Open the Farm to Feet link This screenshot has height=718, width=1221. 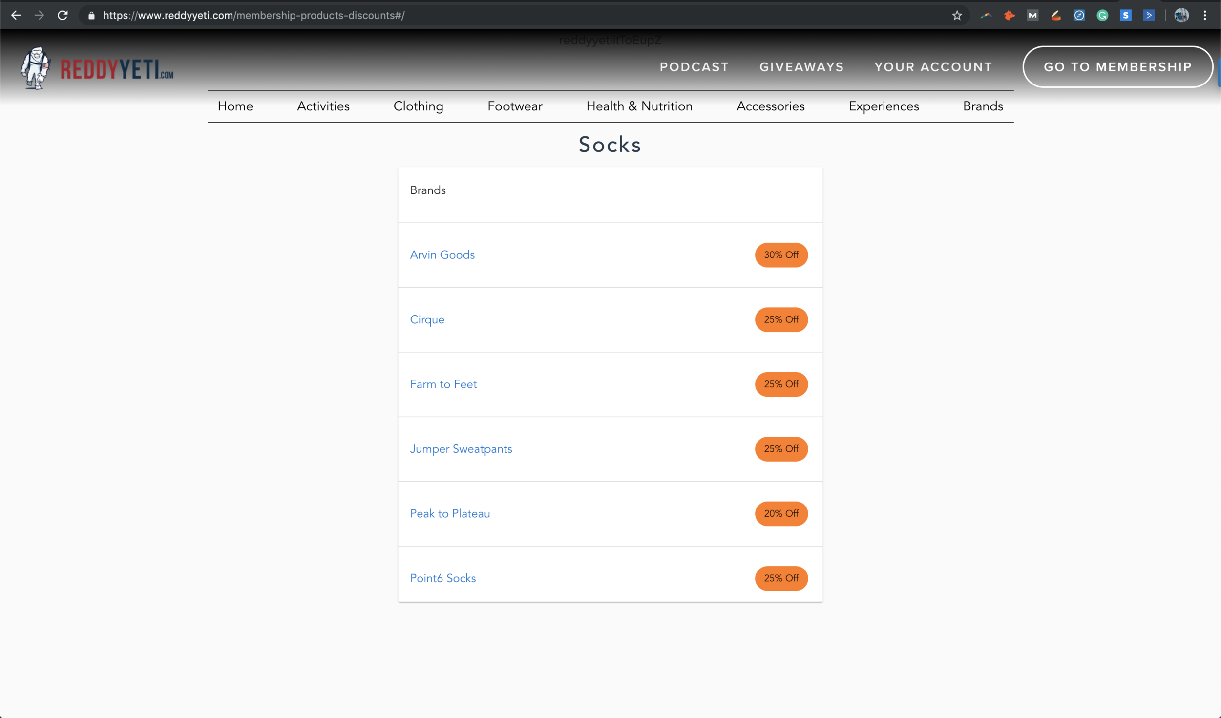(443, 384)
